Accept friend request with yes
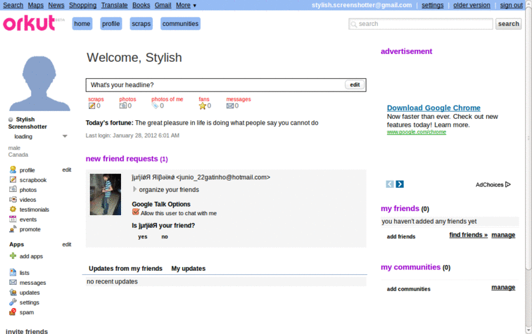Screen dimensions: 532x334 142,236
